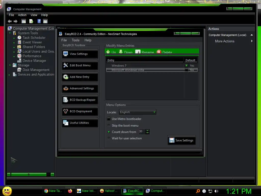Collapse Computer Management (Local) actions section
The height and width of the screenshot is (196, 261).
(252, 35)
